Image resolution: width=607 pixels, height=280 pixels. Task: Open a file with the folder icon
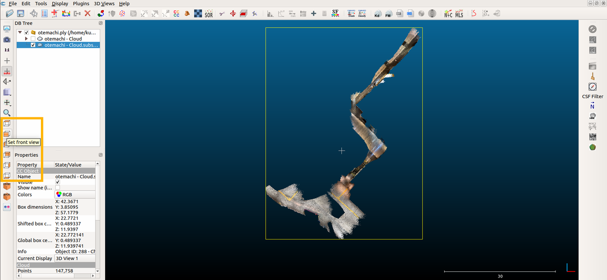[9, 14]
